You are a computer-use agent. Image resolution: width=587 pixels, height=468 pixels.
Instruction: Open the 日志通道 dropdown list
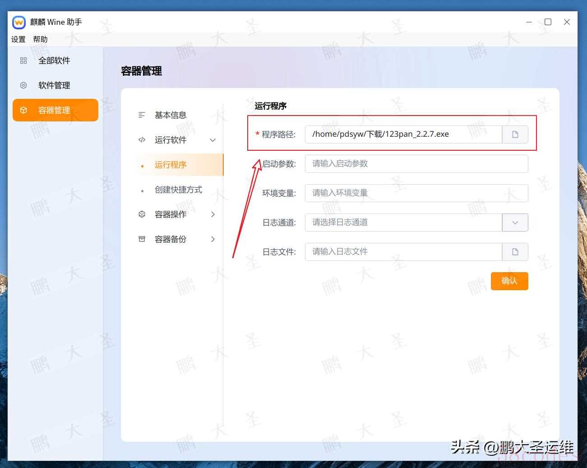(515, 222)
